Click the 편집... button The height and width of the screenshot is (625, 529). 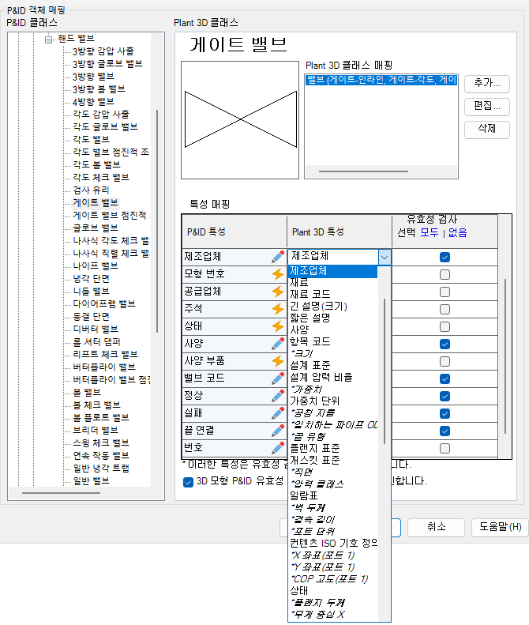487,106
